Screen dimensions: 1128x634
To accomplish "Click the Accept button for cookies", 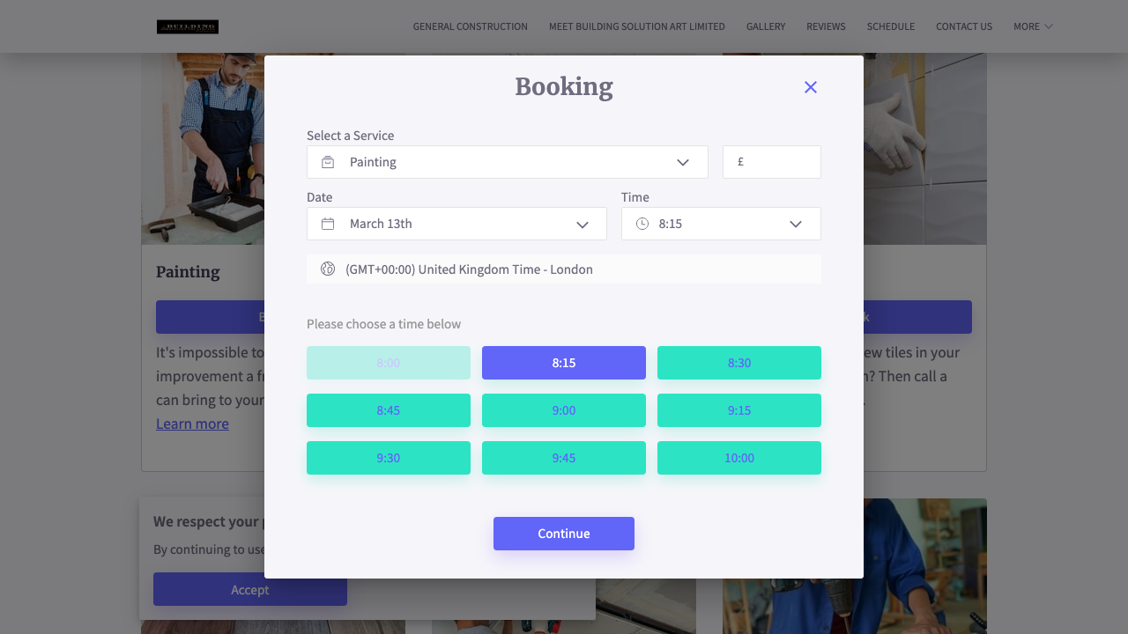I will click(x=249, y=590).
